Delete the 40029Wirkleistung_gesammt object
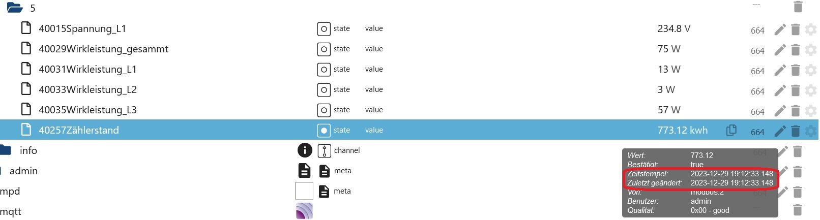 (796, 50)
